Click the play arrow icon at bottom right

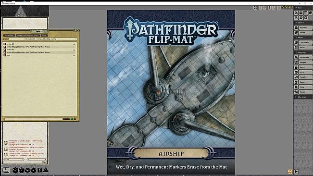click(296, 171)
